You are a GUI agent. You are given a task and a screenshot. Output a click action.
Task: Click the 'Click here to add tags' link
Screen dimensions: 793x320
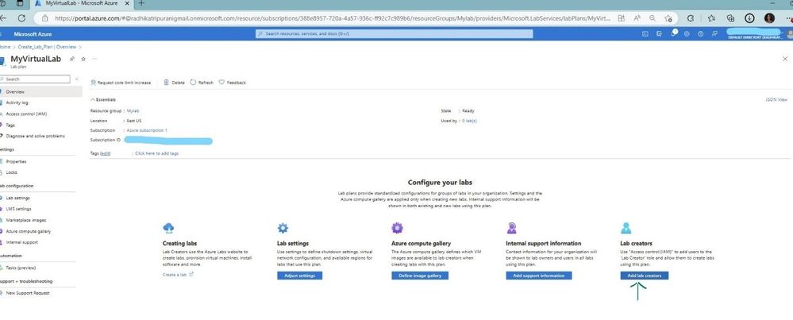[x=157, y=153]
